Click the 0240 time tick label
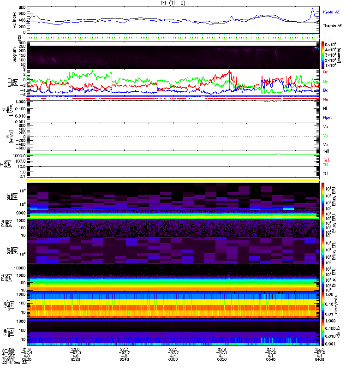The image size is (346, 369). 124,359
